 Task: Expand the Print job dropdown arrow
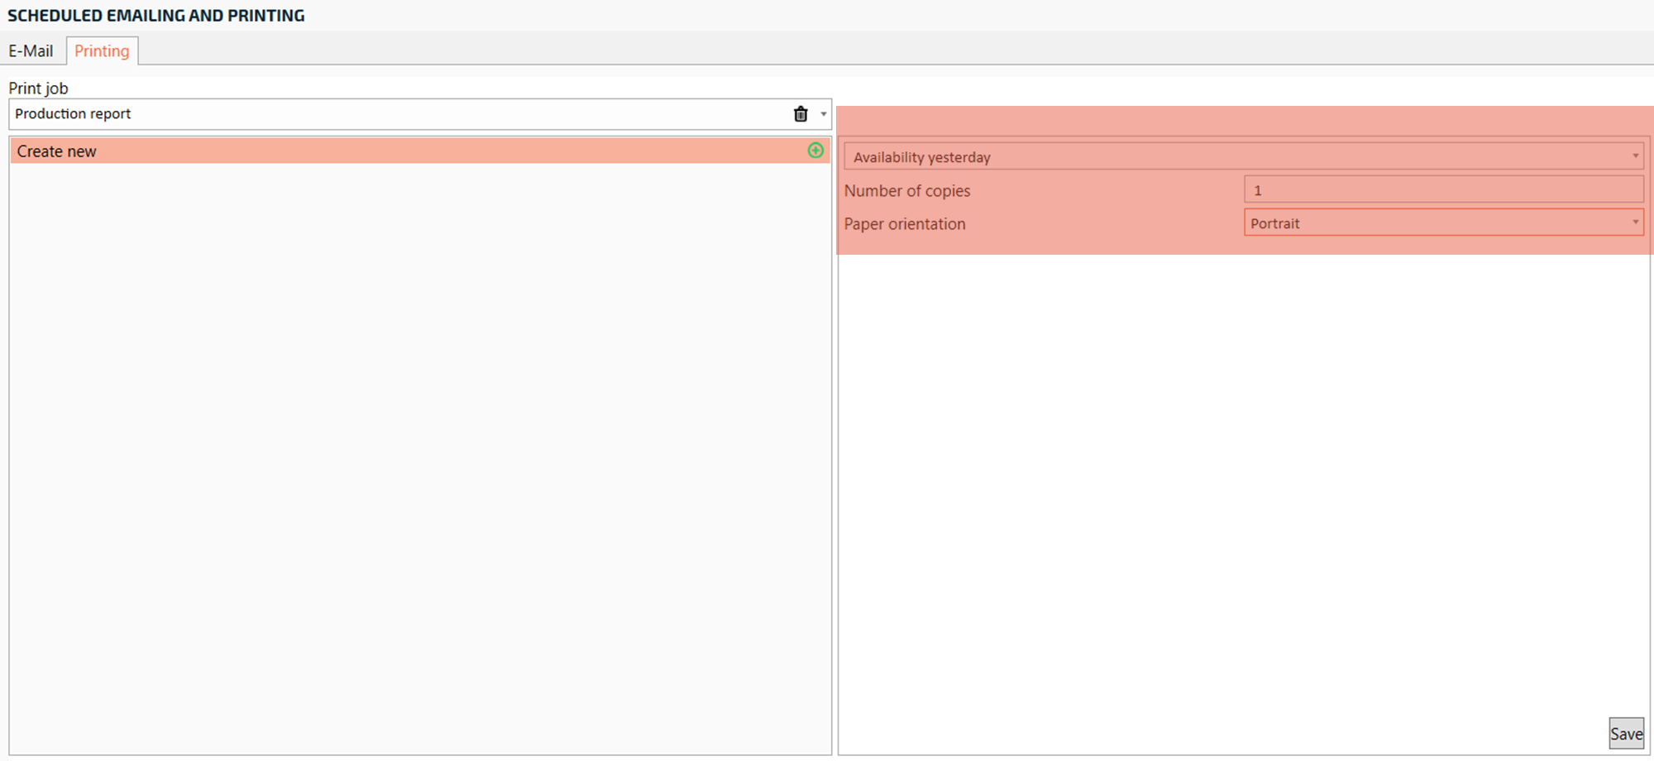coord(823,114)
